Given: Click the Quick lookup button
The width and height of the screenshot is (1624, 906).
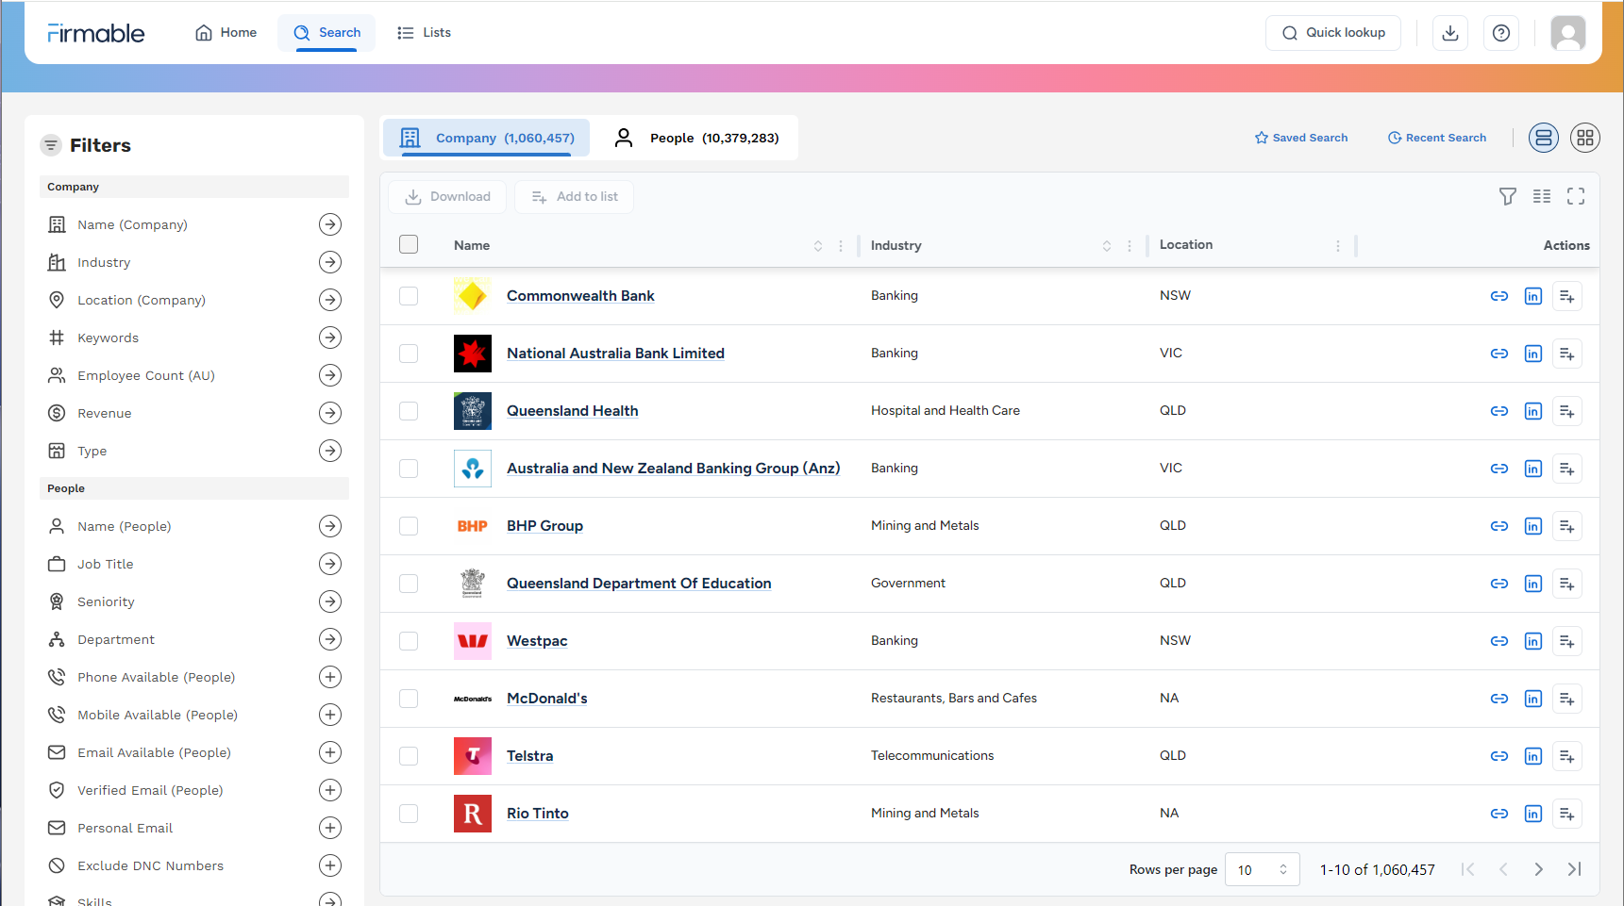Looking at the screenshot, I should [1333, 33].
